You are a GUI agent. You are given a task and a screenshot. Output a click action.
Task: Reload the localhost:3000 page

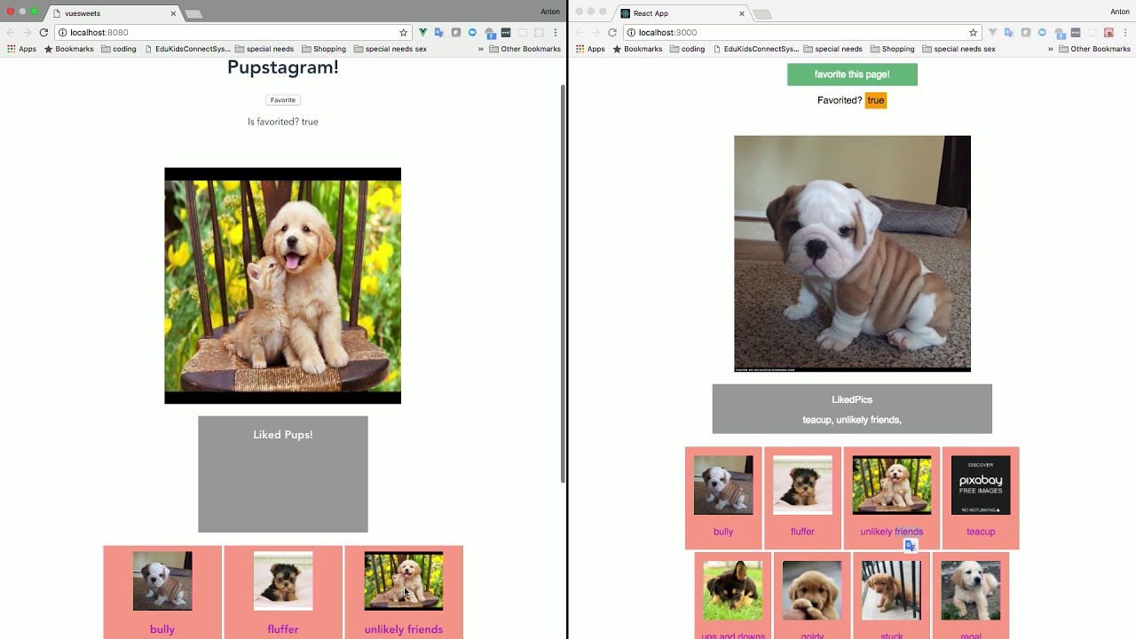coord(612,33)
